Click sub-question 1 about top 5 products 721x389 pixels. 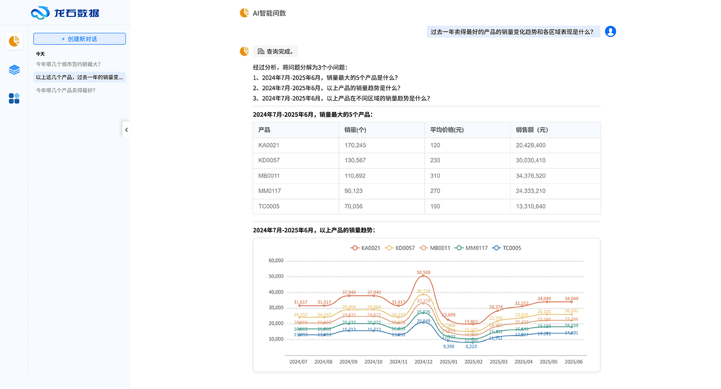(325, 78)
